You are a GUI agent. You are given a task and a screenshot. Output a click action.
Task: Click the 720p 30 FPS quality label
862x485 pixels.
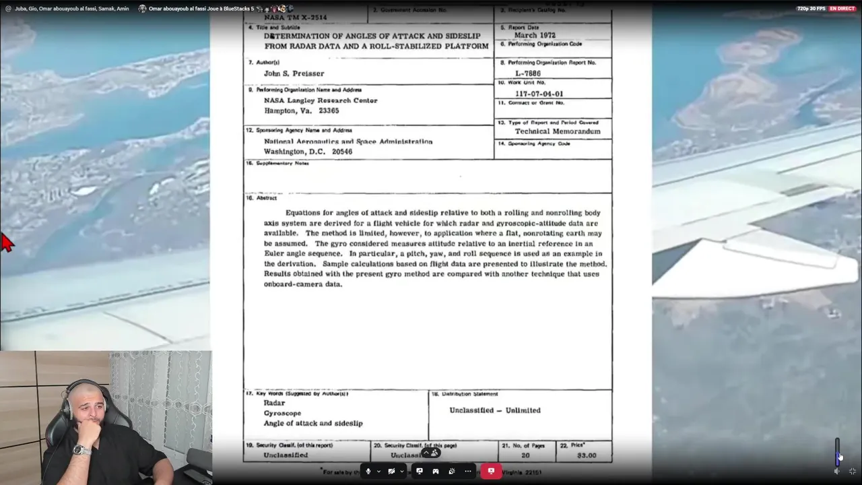(811, 9)
